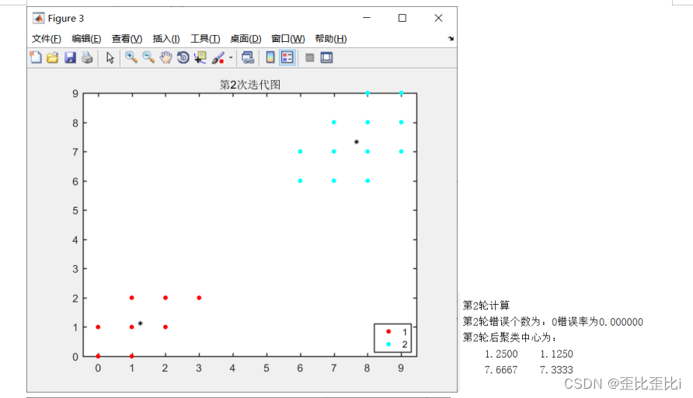This screenshot has width=693, height=398.
Task: Click the Show Plot Tools icon
Action: (326, 58)
